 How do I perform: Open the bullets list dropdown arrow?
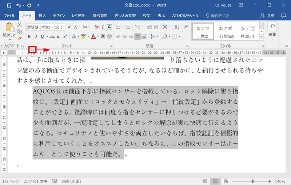coord(123,27)
